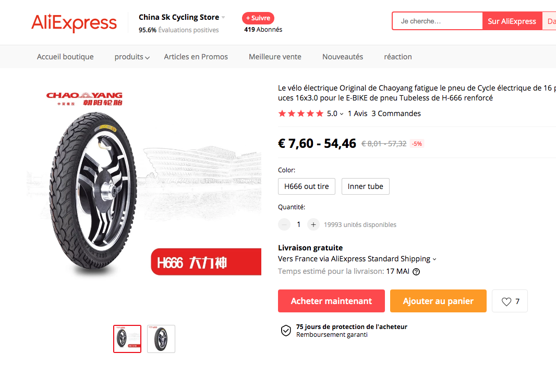The width and height of the screenshot is (556, 366).
Task: Expand the AliExpress Standard Shipping options
Action: tap(434, 259)
